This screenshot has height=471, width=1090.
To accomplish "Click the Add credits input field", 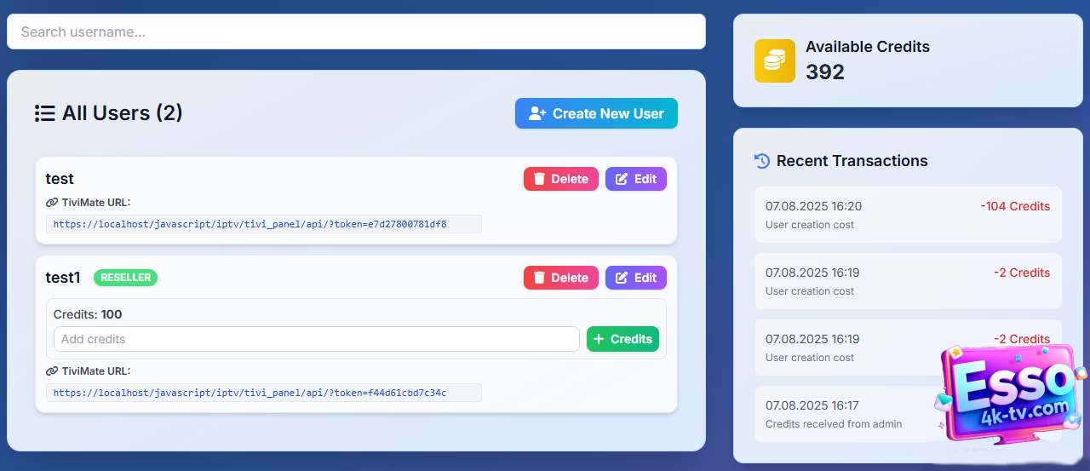I will click(x=317, y=339).
